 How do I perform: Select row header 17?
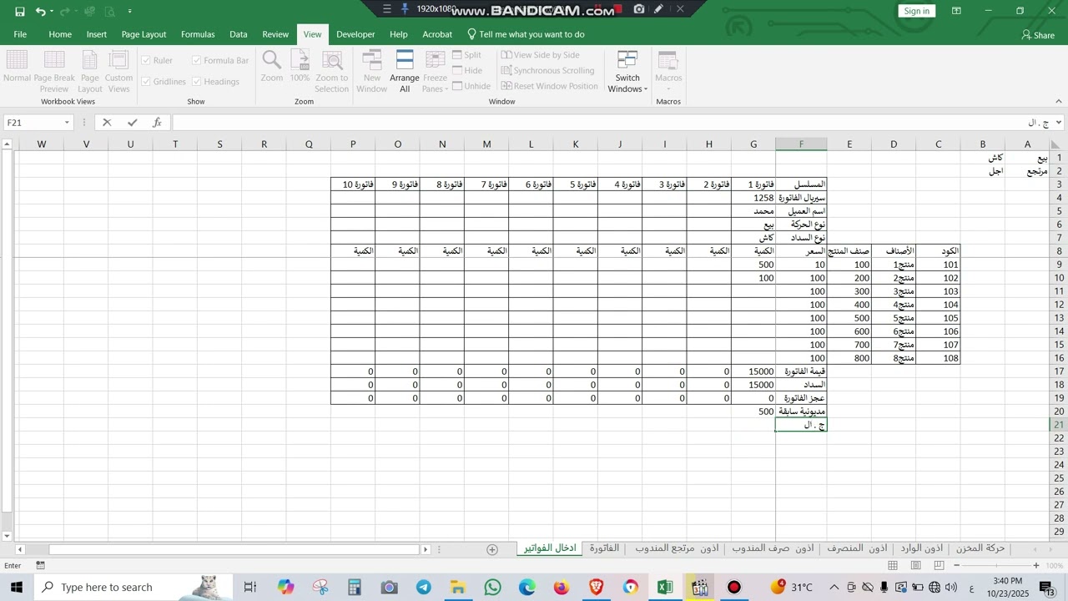(x=1059, y=371)
